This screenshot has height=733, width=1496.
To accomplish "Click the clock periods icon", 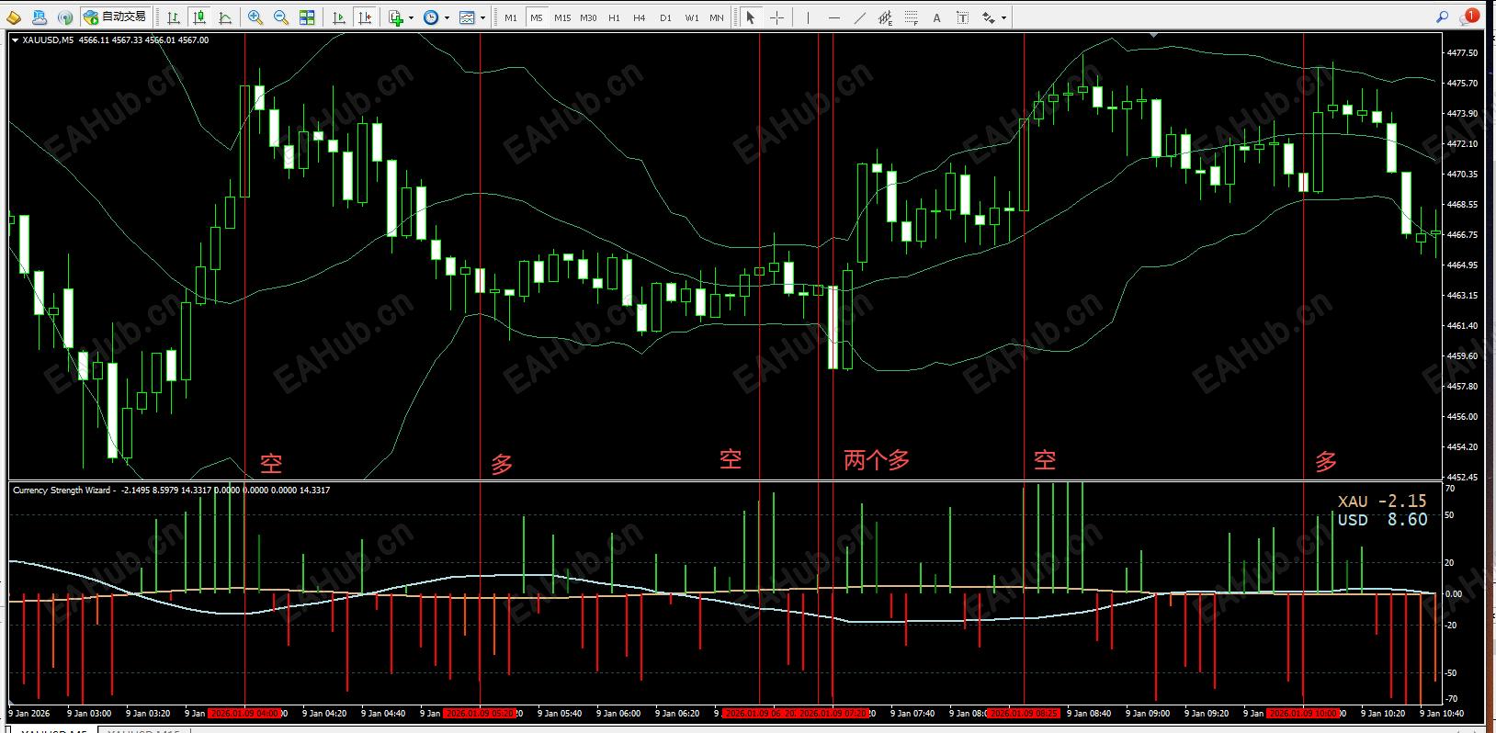I will (x=431, y=17).
